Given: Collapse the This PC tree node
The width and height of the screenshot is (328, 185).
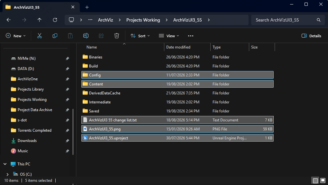Looking at the screenshot, I should 5,164.
